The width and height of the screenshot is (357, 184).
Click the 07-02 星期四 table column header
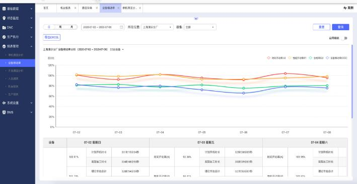click(108, 143)
